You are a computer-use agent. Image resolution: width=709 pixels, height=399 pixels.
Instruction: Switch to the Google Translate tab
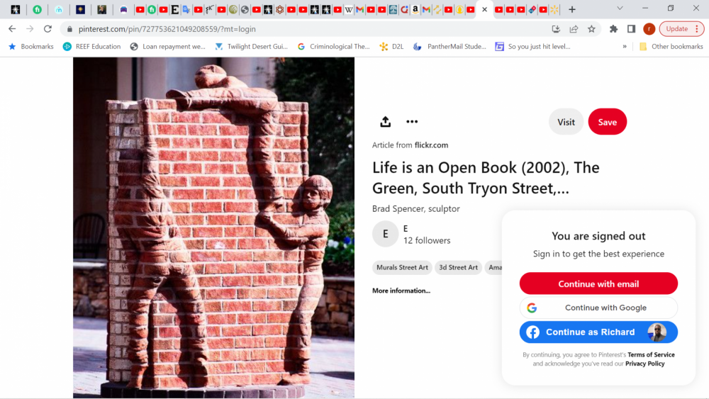[186, 9]
